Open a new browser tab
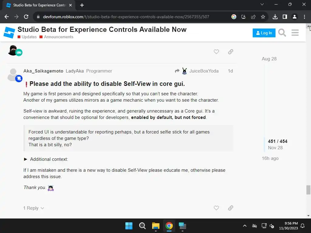Image resolution: width=311 pixels, height=233 pixels. [x=82, y=5]
